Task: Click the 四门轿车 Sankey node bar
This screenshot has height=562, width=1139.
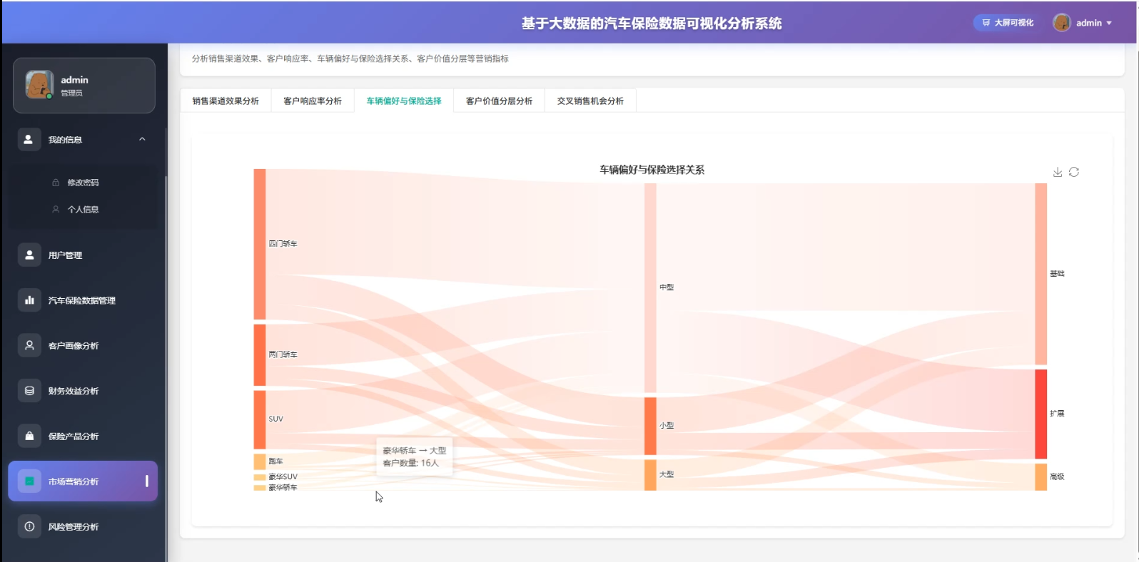Action: tap(260, 244)
